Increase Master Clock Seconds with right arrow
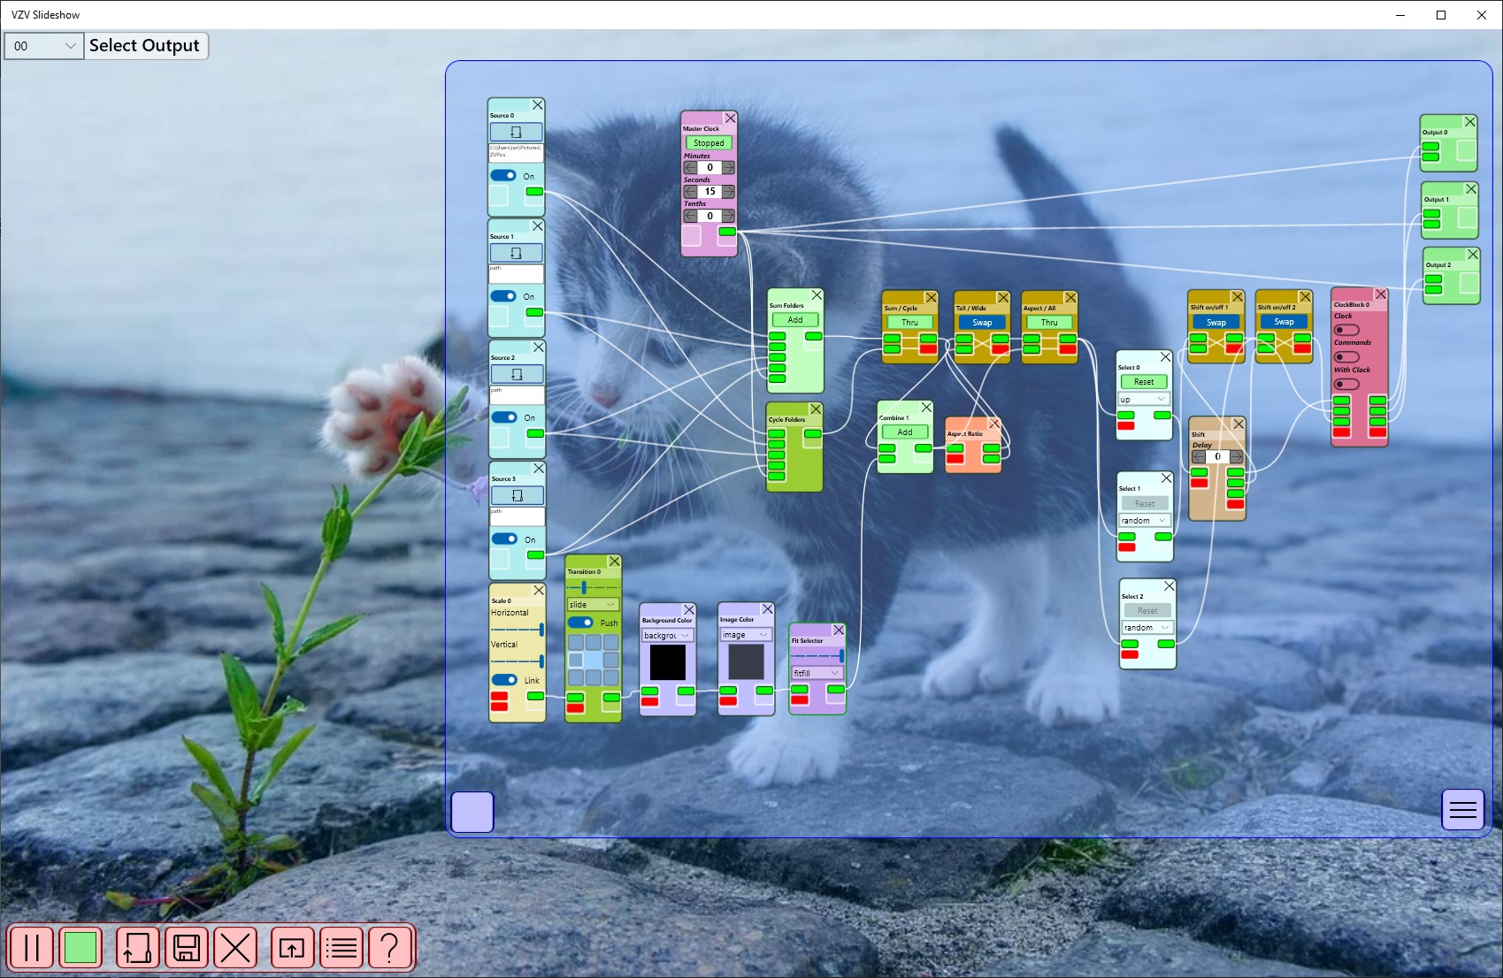1503x978 pixels. coord(728,192)
